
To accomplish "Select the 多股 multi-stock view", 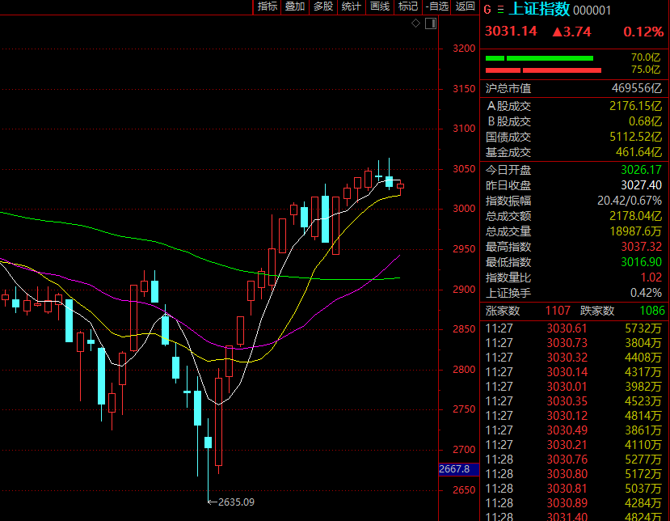I will coord(323,6).
